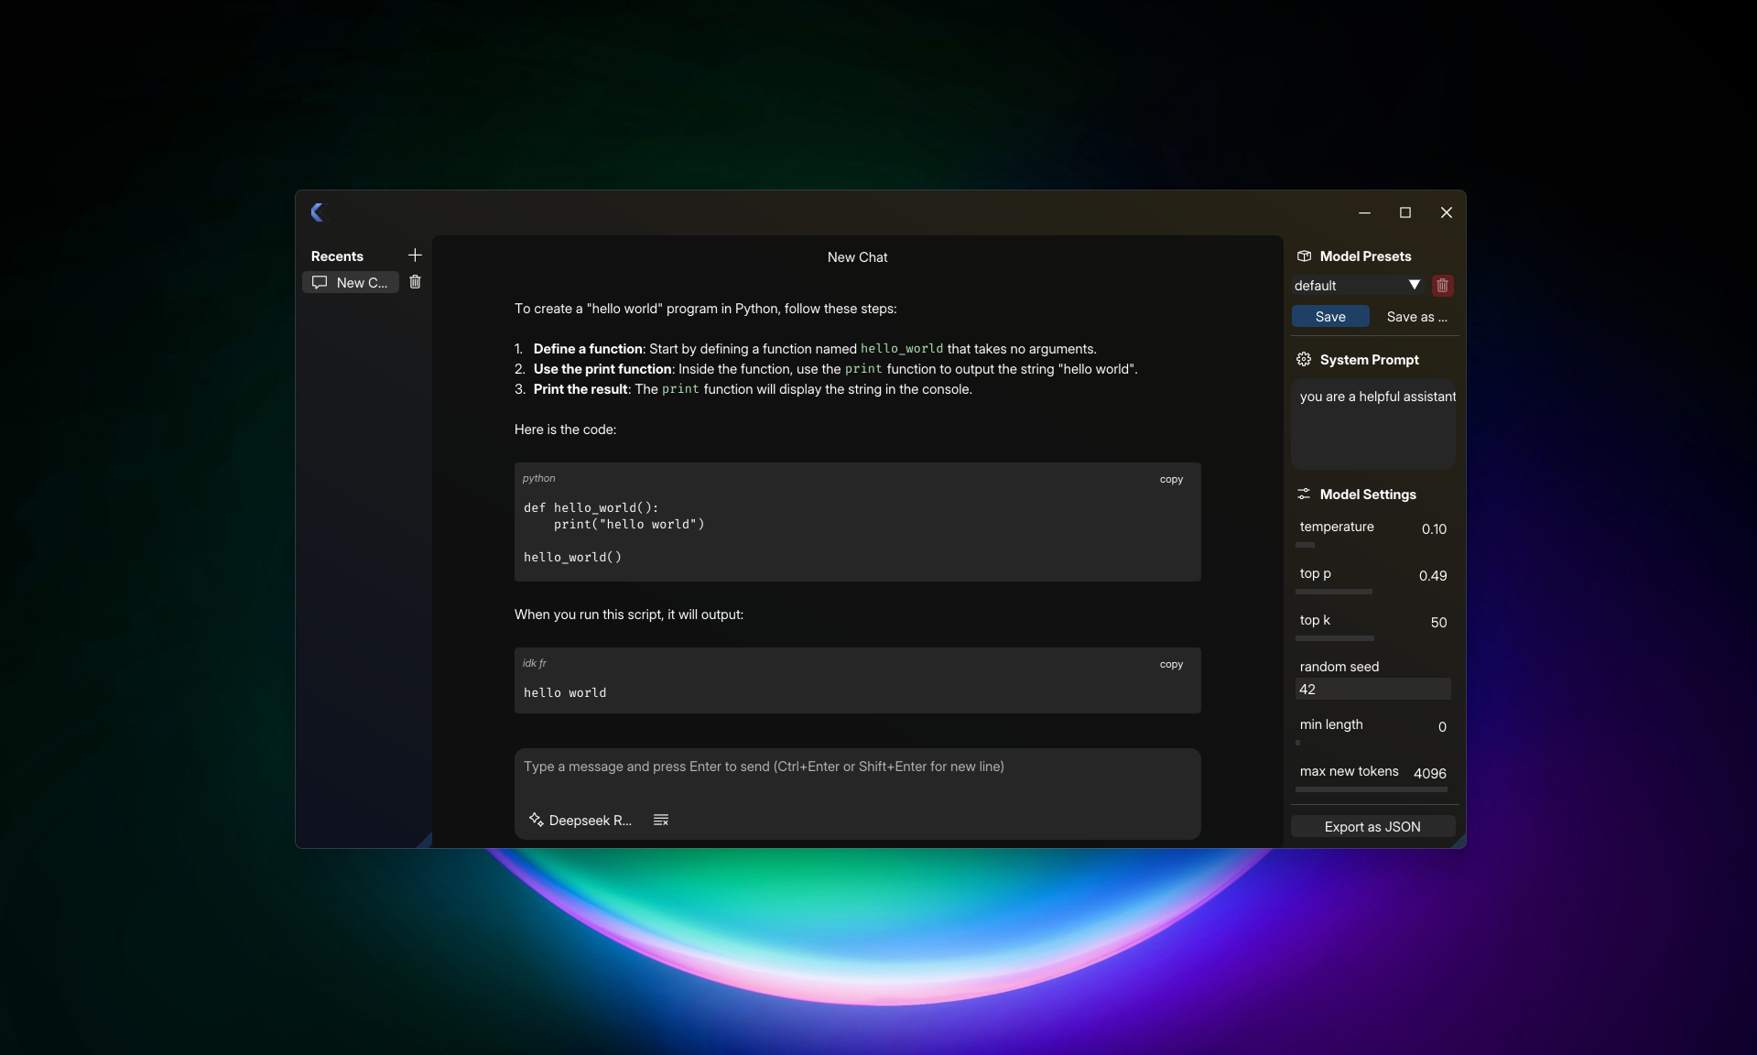Delete the New C... chat with trash icon
Viewport: 1757px width, 1055px height.
click(x=415, y=282)
